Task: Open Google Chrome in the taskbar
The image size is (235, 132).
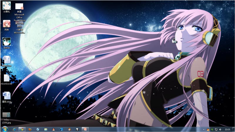Action: click(22, 129)
